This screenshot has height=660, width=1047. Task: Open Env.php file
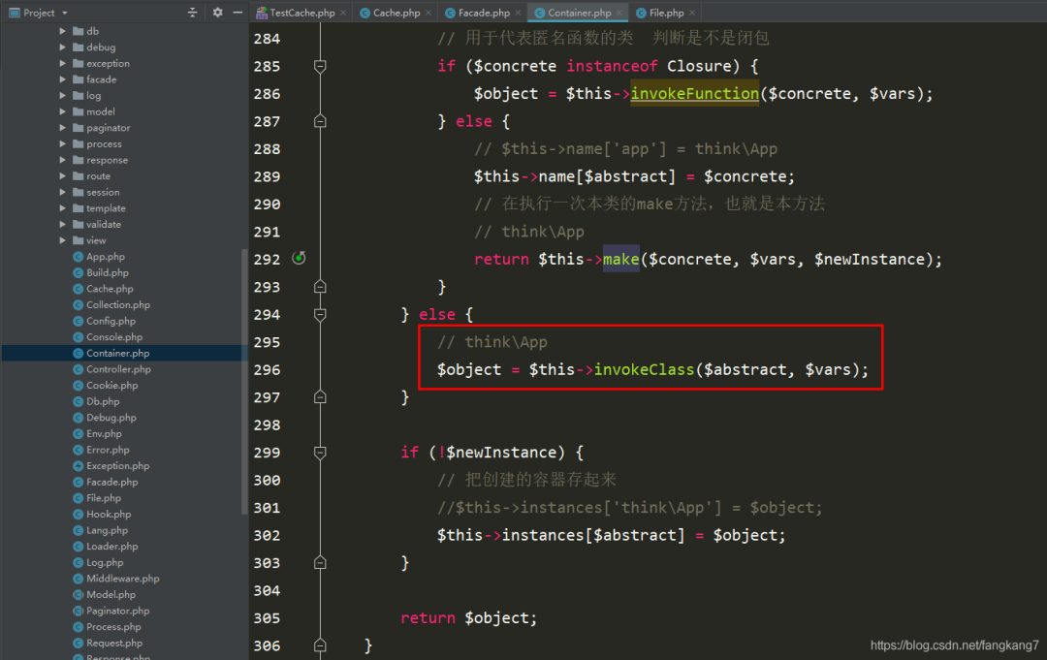click(x=98, y=433)
